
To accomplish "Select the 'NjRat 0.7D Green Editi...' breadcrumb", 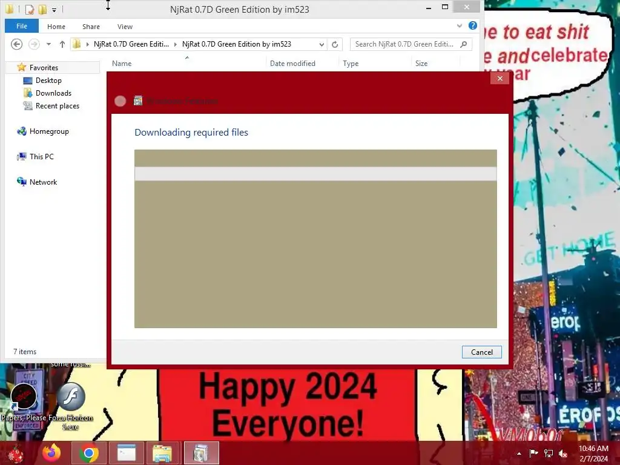I will click(131, 44).
